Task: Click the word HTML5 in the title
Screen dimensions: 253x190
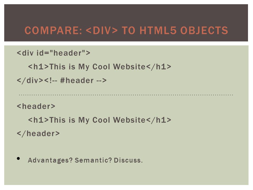Action: [158, 30]
